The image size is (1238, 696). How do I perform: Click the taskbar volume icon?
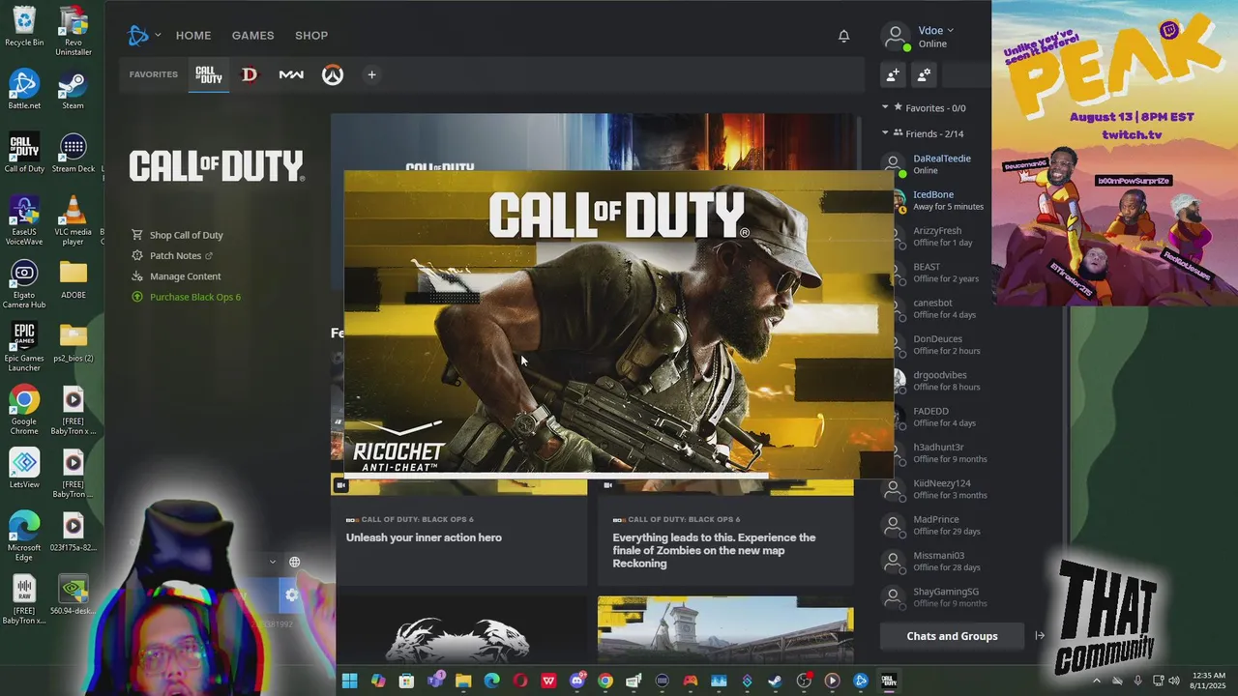point(1175,681)
